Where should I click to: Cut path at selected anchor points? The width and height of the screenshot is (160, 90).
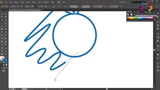(54, 6)
